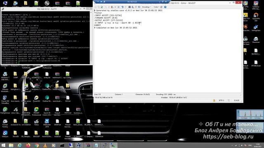
Task: Open the VirtualBox cube icon in taskbar
Action: [x=79, y=145]
